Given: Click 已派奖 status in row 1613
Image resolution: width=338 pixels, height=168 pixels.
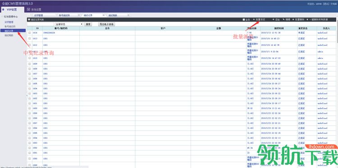Looking at the screenshot, I should pyautogui.click(x=301, y=39).
